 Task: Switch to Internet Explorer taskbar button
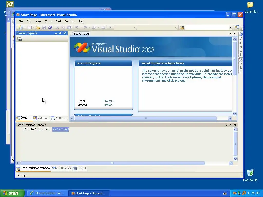(x=48, y=193)
